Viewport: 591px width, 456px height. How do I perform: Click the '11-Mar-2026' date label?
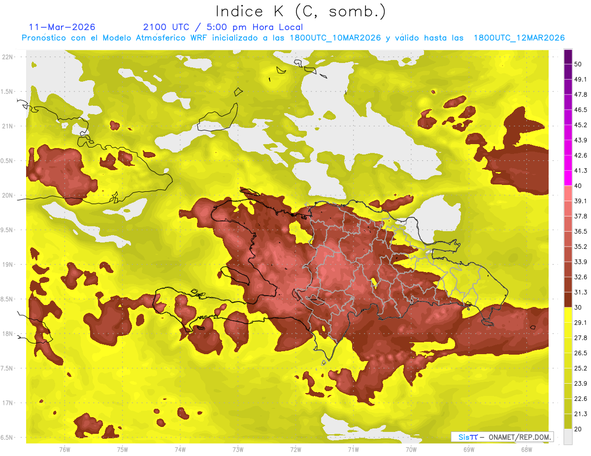(62, 27)
